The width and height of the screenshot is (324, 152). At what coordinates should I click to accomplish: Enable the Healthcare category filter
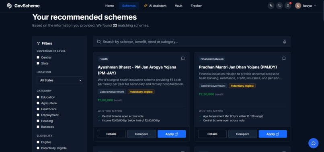tap(38, 109)
